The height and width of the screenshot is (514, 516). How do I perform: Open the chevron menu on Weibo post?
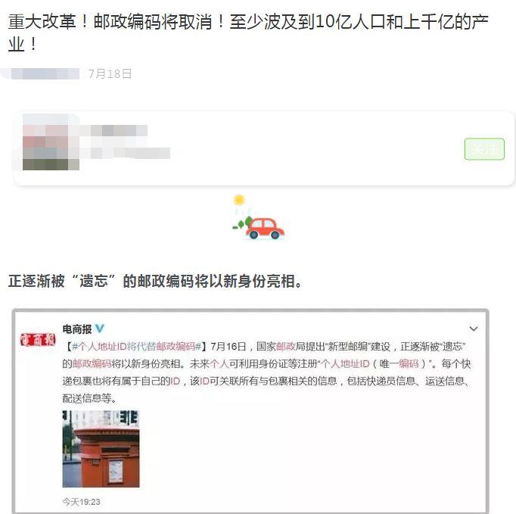point(473,329)
